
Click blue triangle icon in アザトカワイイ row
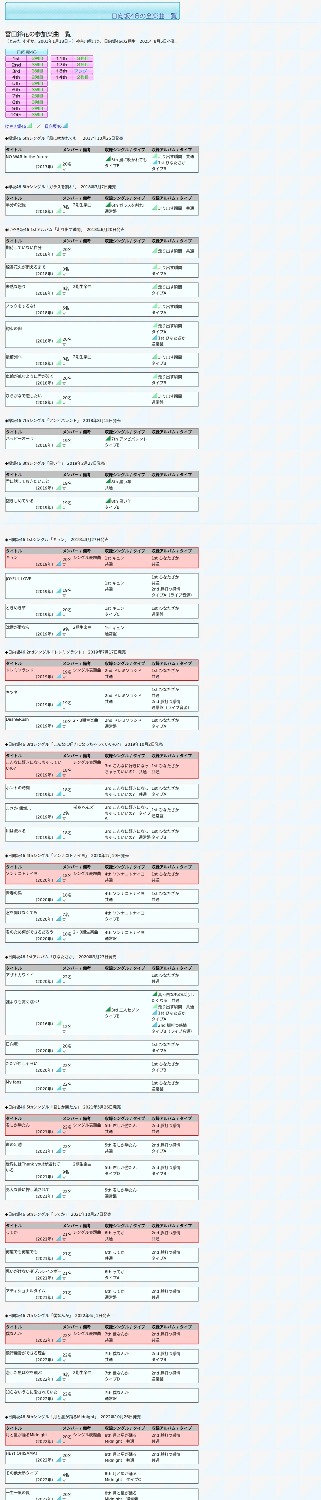click(59, 981)
